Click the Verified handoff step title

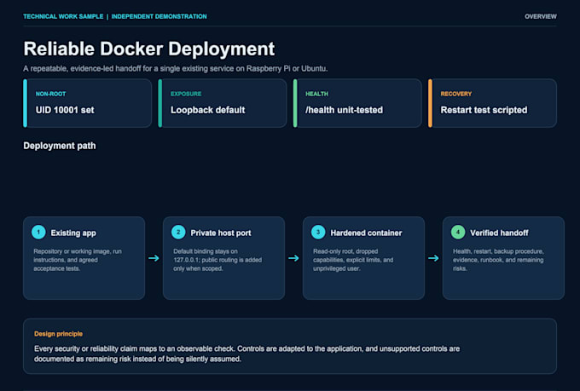[499, 233]
